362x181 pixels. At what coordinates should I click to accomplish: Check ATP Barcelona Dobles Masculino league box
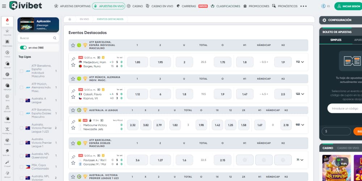[x=21, y=113]
